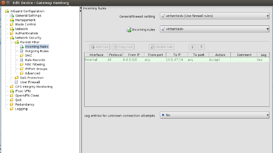Click the User Firewall document icon
The image size is (273, 153).
(17, 82)
